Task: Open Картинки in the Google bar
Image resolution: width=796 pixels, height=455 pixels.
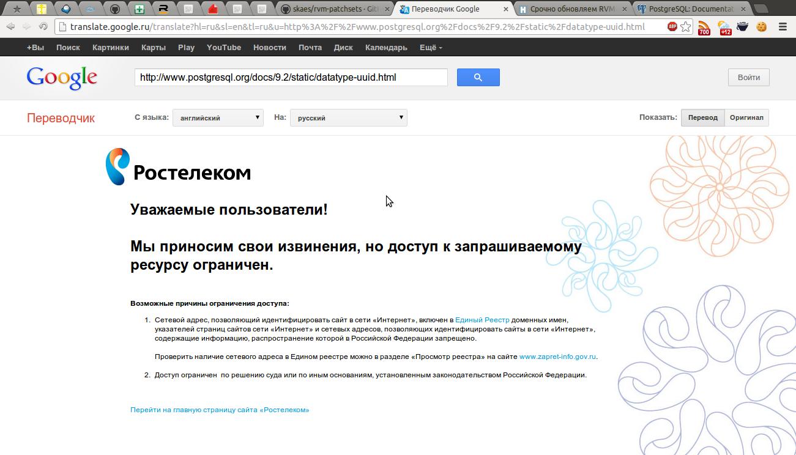Action: 111,47
